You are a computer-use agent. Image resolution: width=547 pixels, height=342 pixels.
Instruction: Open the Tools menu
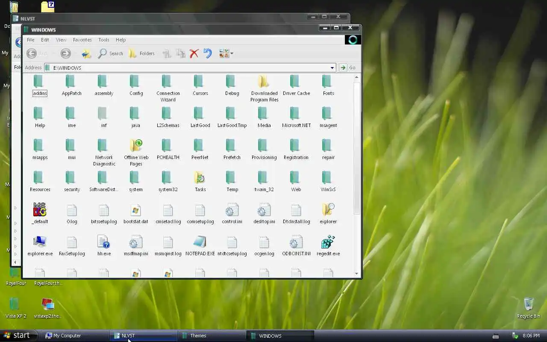[x=104, y=40]
